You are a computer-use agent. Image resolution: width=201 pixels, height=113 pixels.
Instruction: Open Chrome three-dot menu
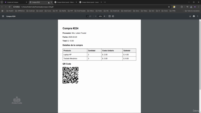pyautogui.click(x=199, y=7)
